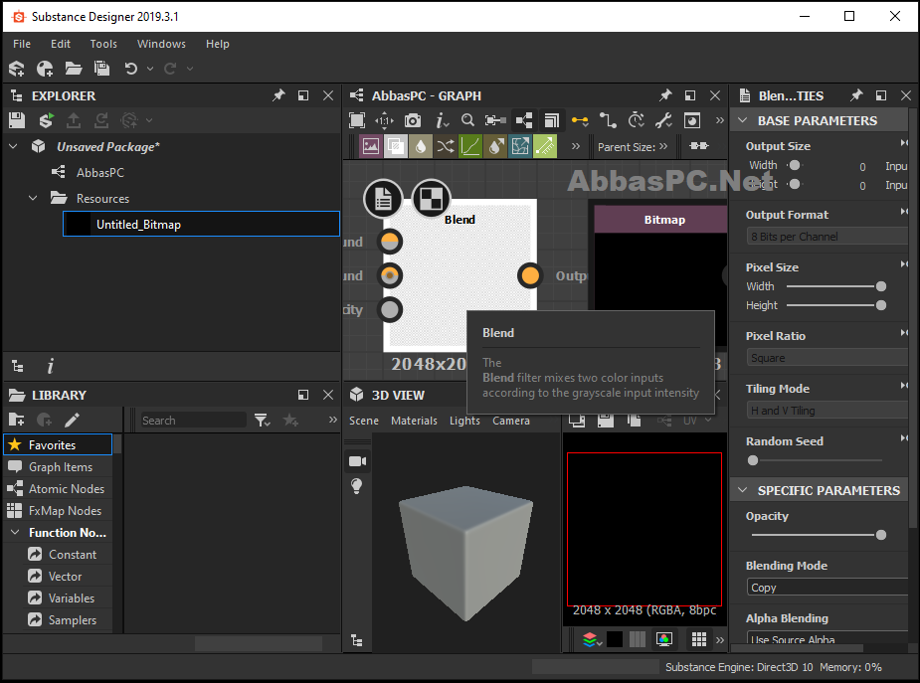Undo the last action
The height and width of the screenshot is (683, 920).
point(131,69)
